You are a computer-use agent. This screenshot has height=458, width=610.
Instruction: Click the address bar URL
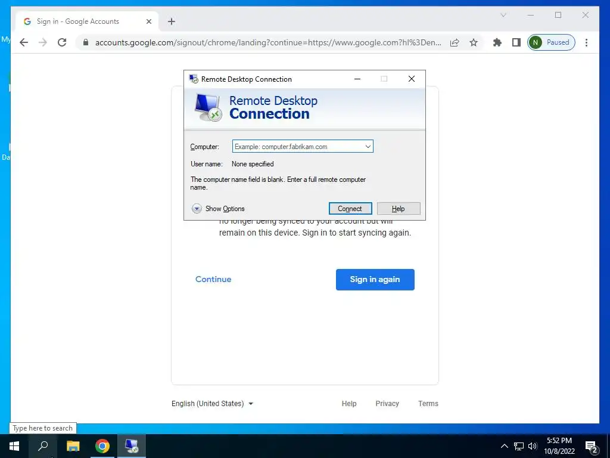tap(269, 42)
